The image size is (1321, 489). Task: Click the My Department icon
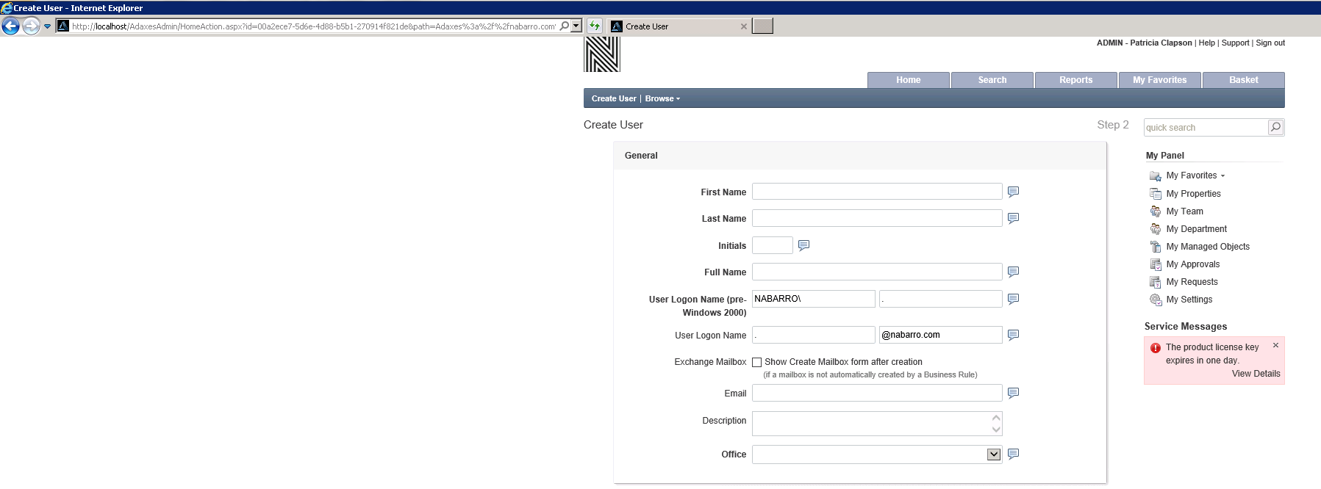[x=1156, y=229]
